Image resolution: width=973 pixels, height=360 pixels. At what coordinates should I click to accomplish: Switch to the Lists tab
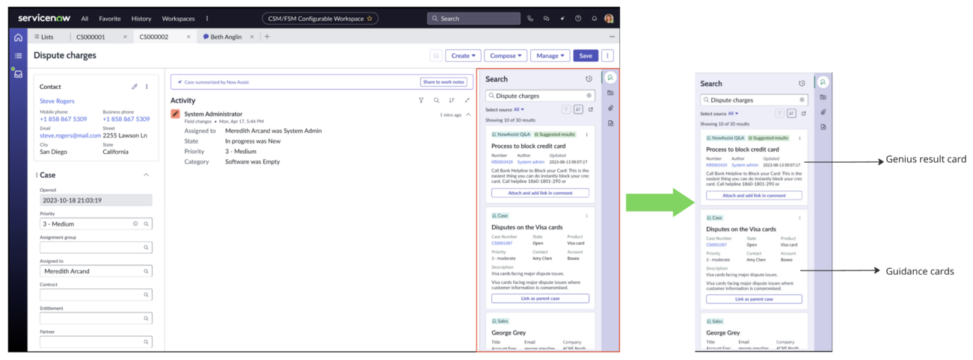(43, 37)
